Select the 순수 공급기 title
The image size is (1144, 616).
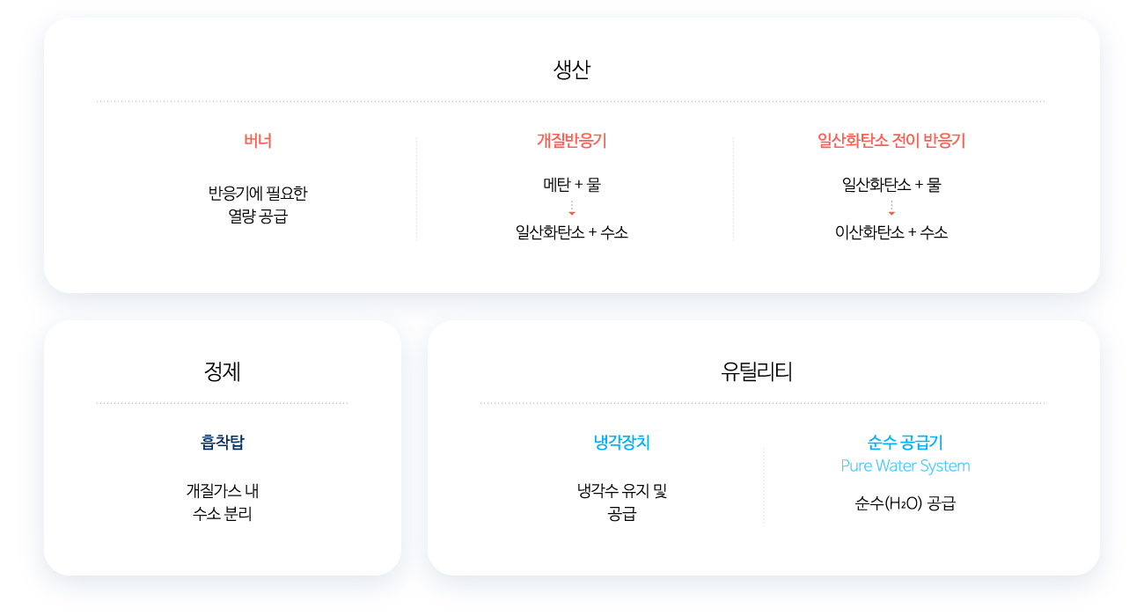click(x=906, y=443)
